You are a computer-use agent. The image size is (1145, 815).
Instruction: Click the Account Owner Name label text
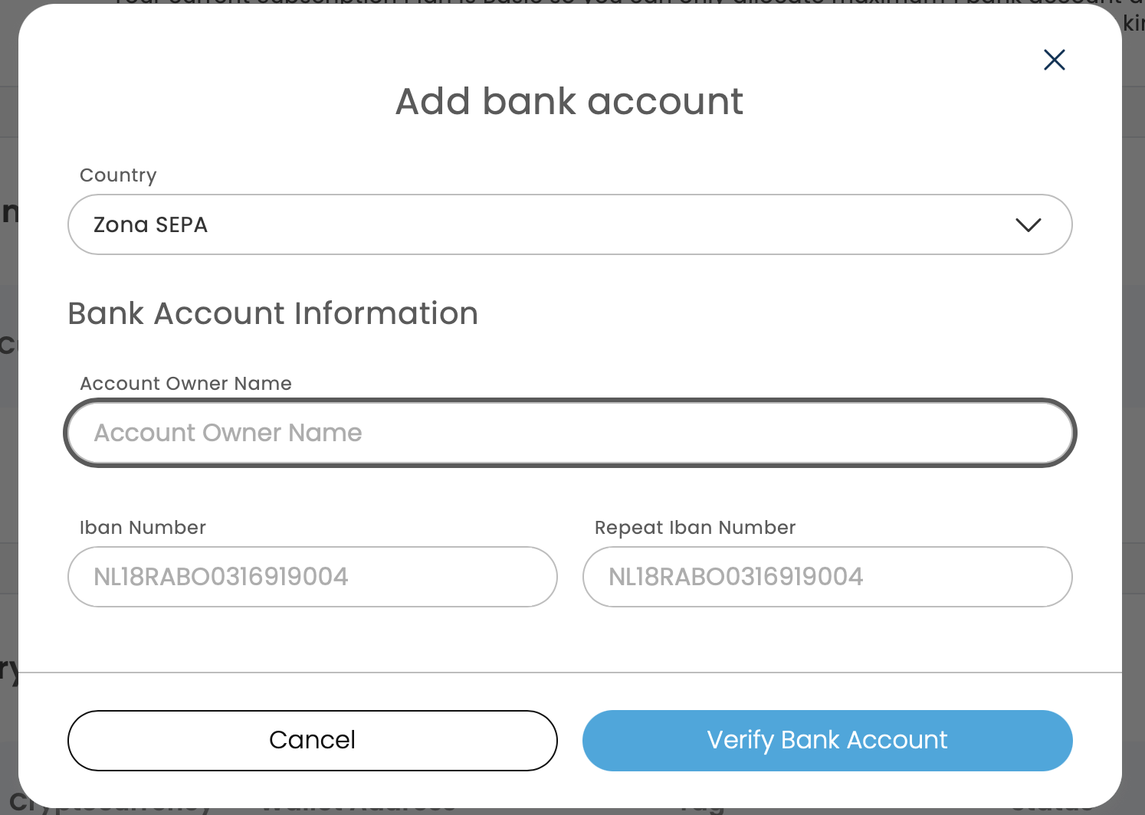(185, 384)
